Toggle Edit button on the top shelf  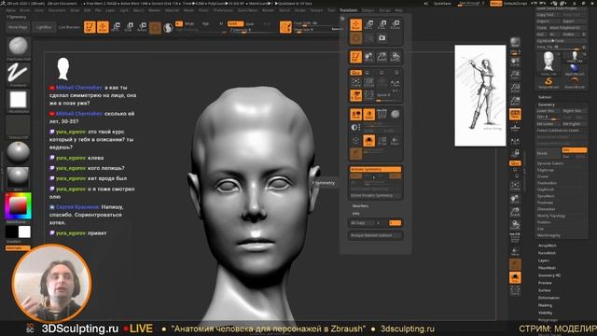pos(90,27)
